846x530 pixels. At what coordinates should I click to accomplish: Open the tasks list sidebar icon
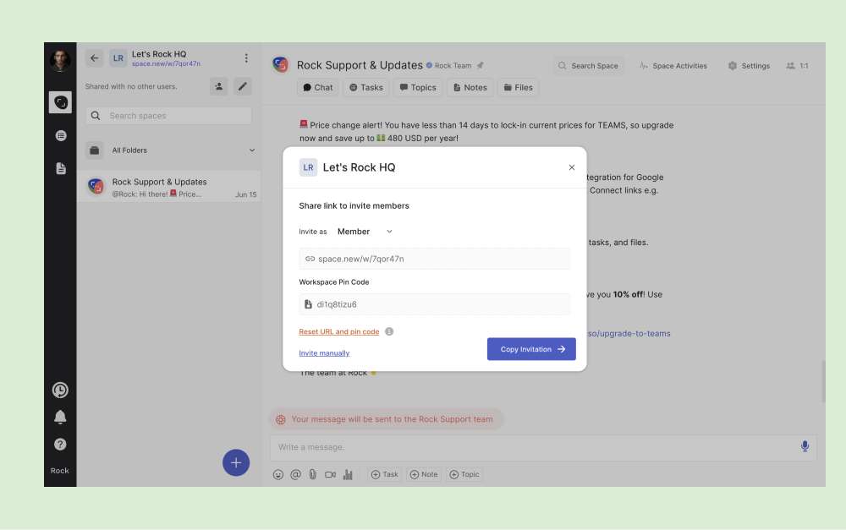(61, 135)
